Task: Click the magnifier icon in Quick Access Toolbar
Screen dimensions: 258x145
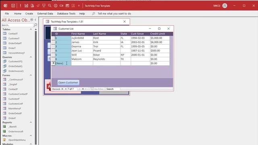Action: click(50, 6)
